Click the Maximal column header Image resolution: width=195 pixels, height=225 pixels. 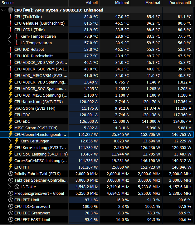click(x=147, y=3)
